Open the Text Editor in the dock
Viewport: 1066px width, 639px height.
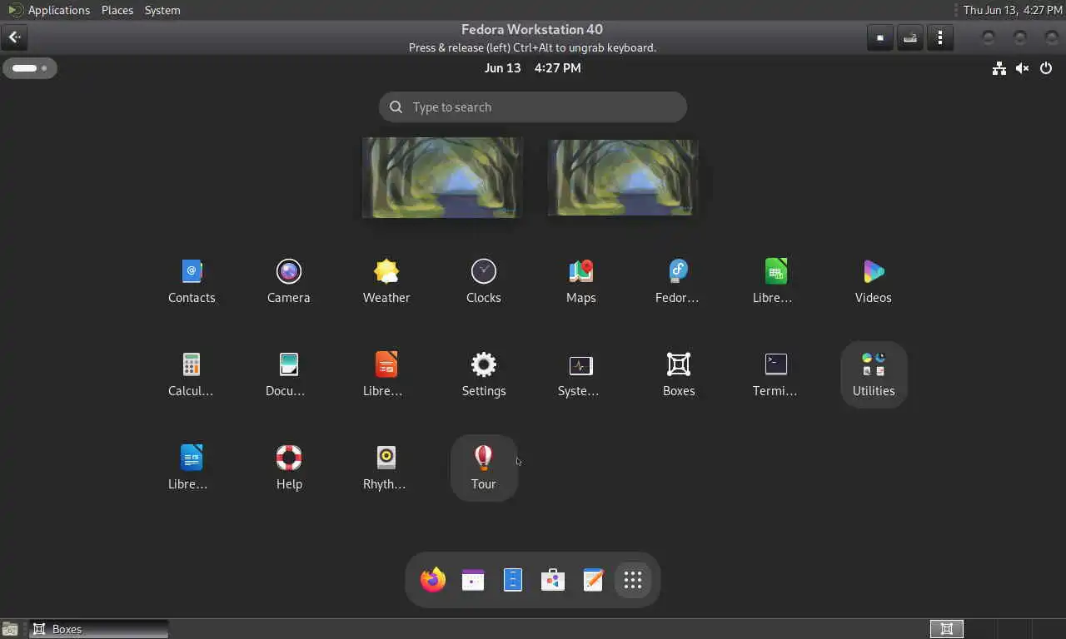(593, 580)
